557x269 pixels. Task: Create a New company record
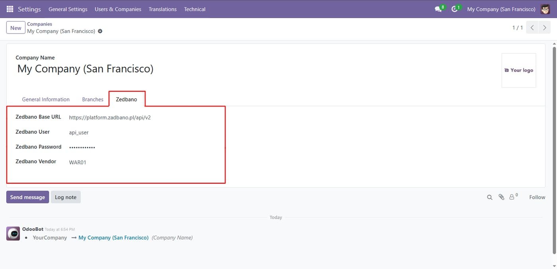(x=16, y=28)
